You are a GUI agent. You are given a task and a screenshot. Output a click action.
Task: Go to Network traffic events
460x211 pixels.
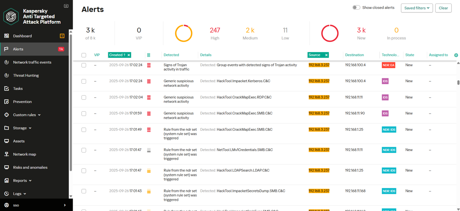32,62
